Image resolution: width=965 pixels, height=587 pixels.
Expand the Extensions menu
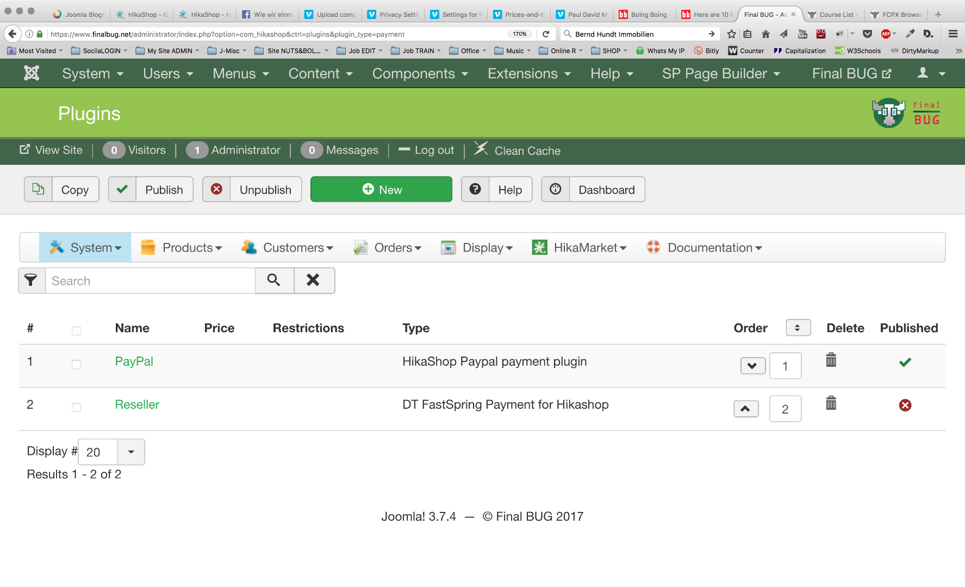click(529, 73)
